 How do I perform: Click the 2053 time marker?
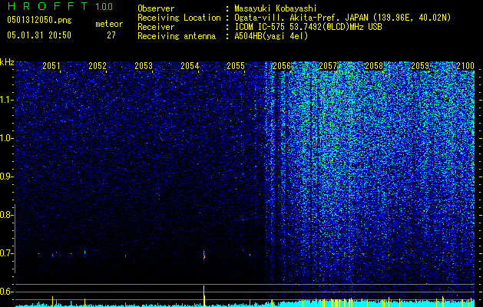tap(144, 66)
